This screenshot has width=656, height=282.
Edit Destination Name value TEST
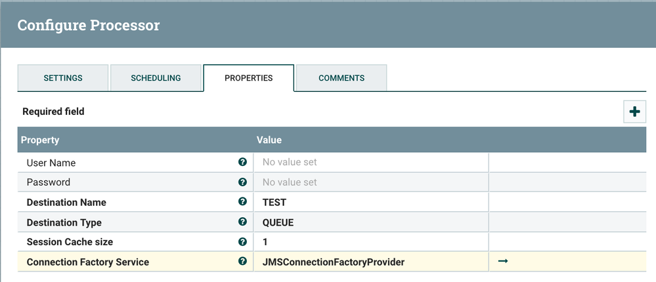372,202
